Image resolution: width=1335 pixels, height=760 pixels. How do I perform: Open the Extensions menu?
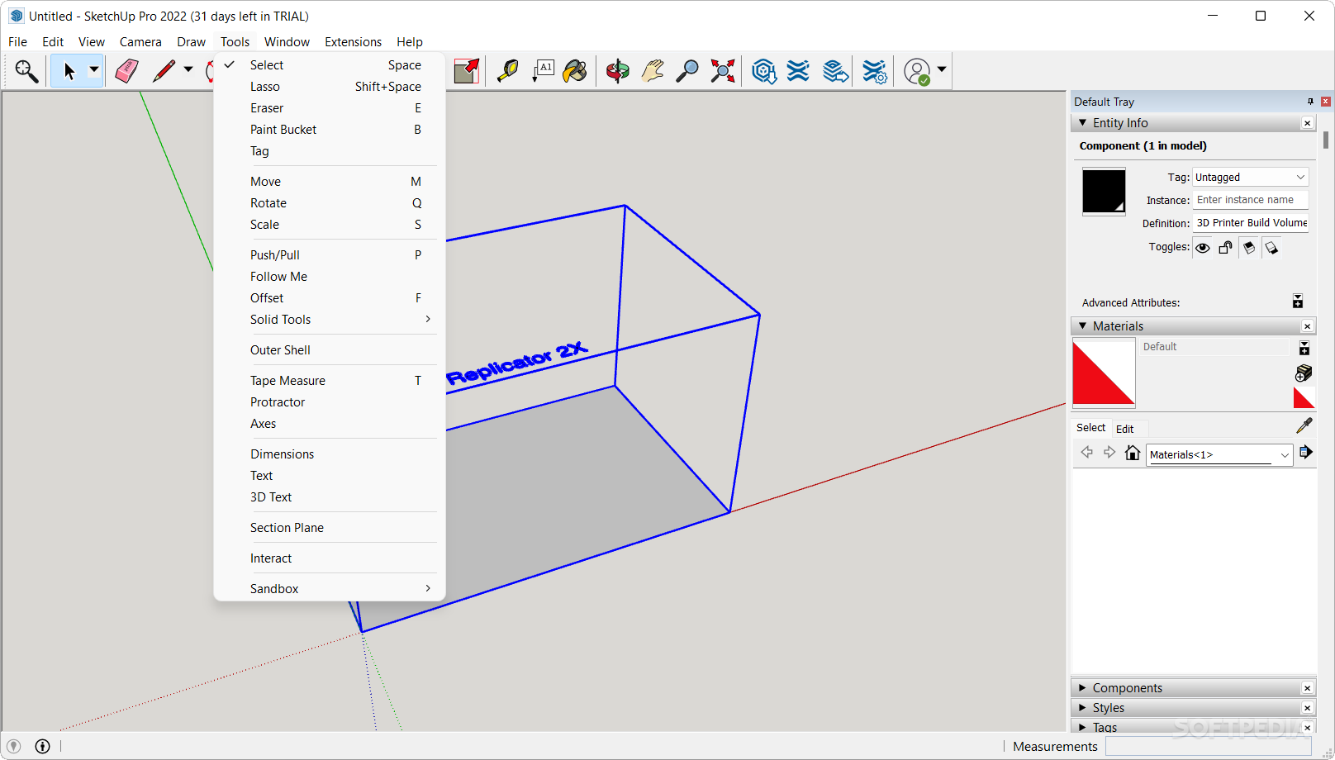[353, 42]
